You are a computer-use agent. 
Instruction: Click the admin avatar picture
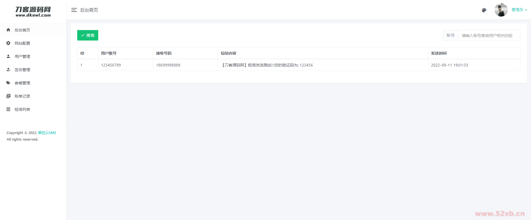pos(501,10)
